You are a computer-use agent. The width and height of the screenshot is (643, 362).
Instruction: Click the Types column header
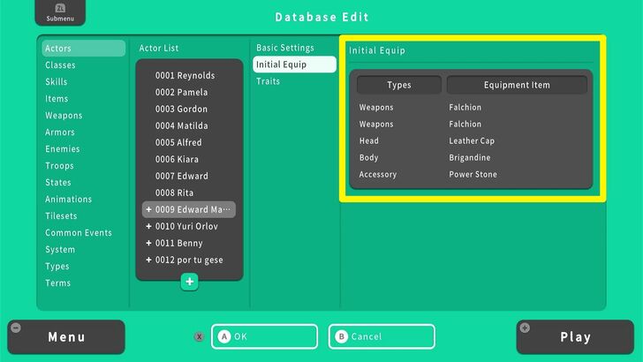[x=399, y=85]
